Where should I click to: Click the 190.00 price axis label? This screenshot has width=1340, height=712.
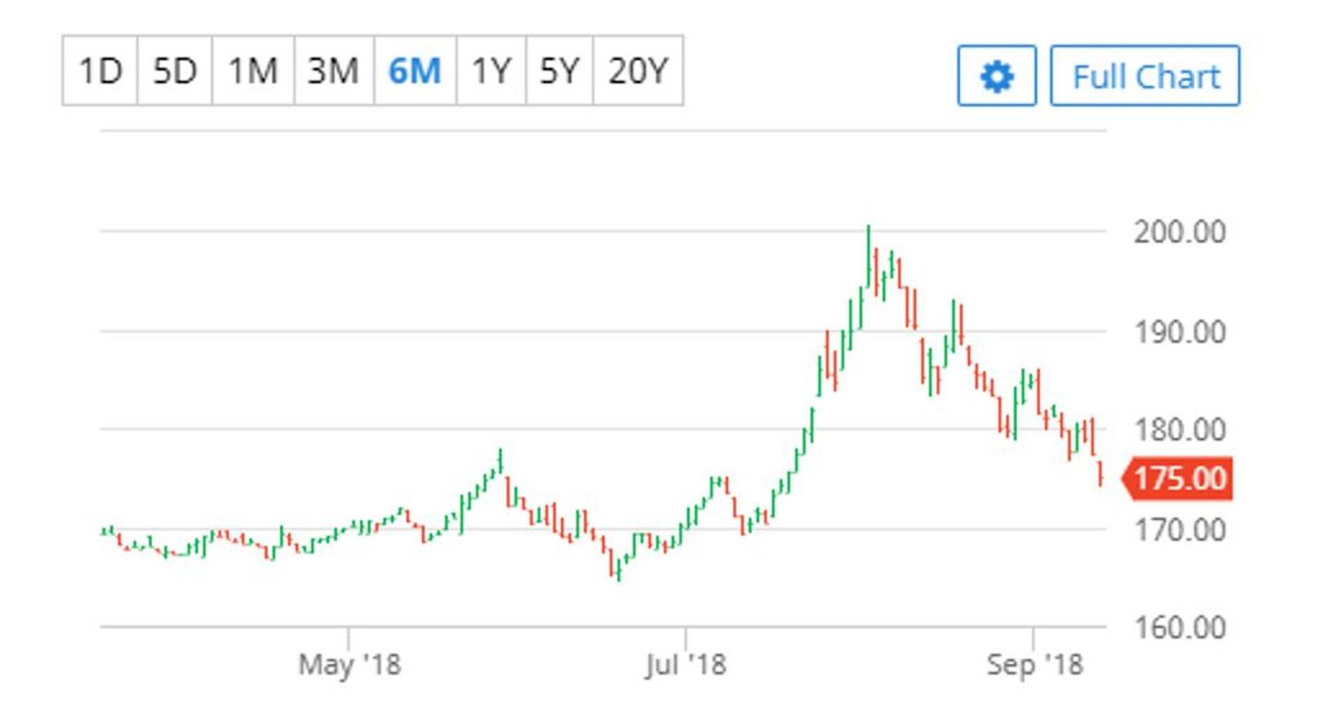click(1179, 332)
